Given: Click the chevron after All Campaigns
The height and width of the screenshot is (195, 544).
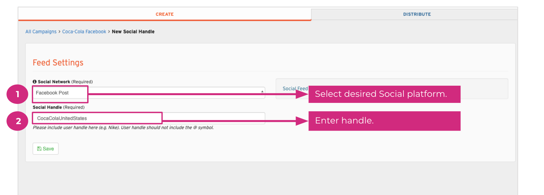Looking at the screenshot, I should click(59, 32).
